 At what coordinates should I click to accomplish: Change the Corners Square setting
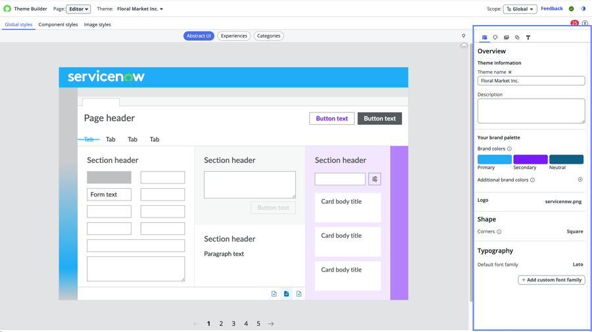575,231
